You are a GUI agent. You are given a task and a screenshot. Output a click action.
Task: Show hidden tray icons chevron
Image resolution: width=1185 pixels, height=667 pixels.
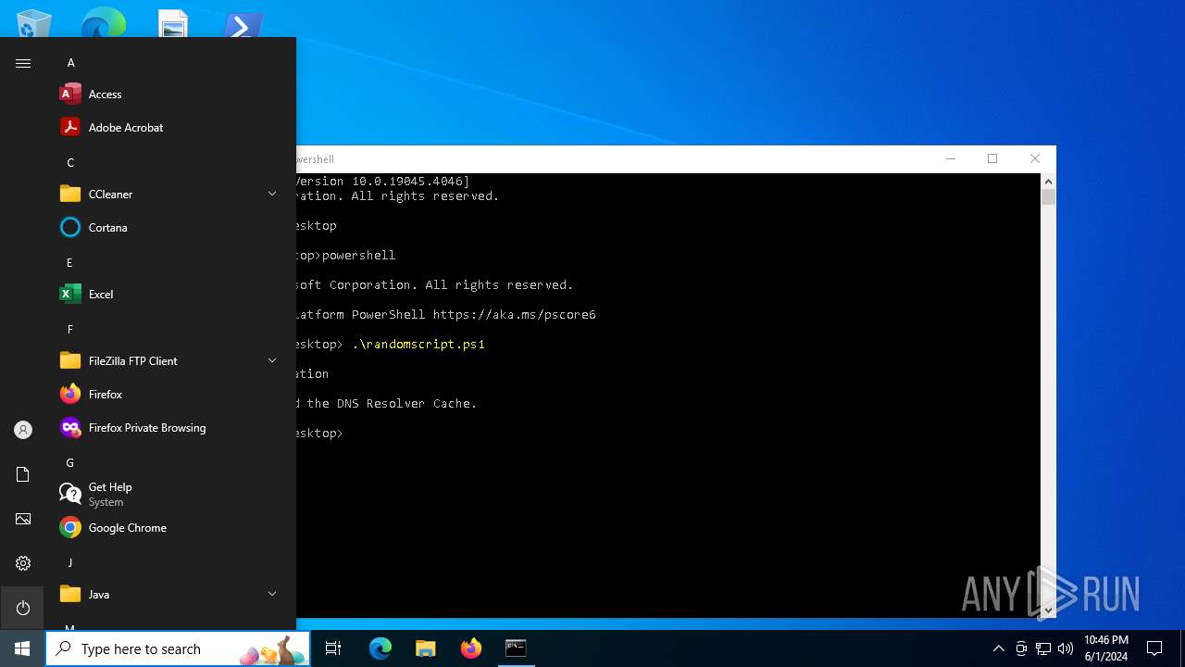pos(998,648)
